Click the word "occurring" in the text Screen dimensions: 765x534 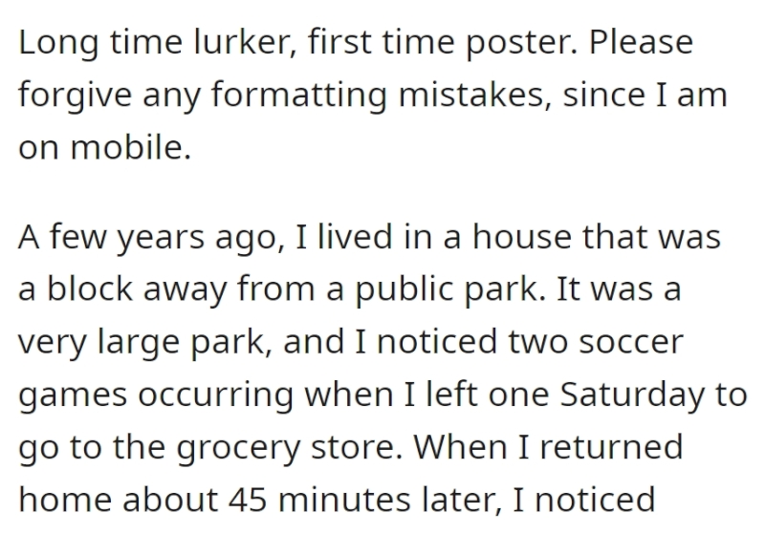point(215,396)
